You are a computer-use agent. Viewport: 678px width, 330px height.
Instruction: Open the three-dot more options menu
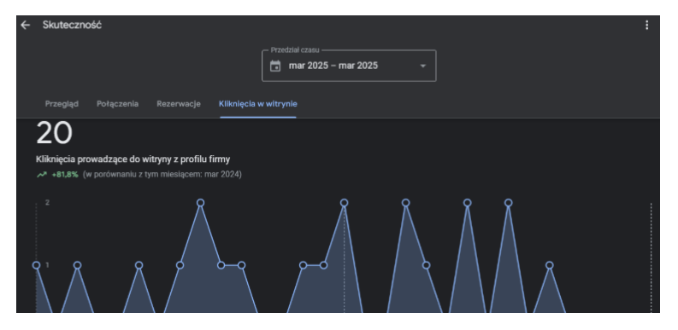click(x=647, y=25)
